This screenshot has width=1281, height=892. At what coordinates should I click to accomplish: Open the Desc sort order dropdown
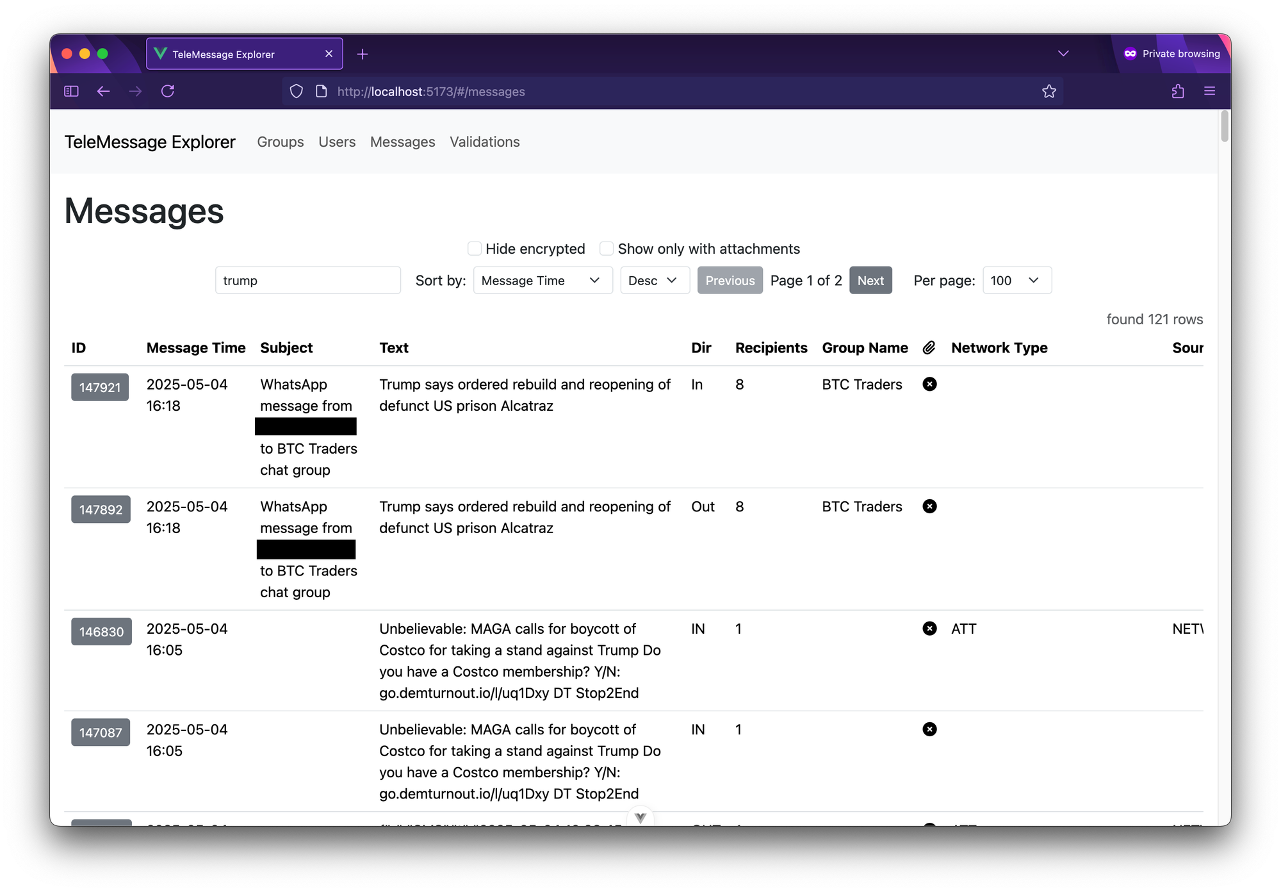coord(654,280)
